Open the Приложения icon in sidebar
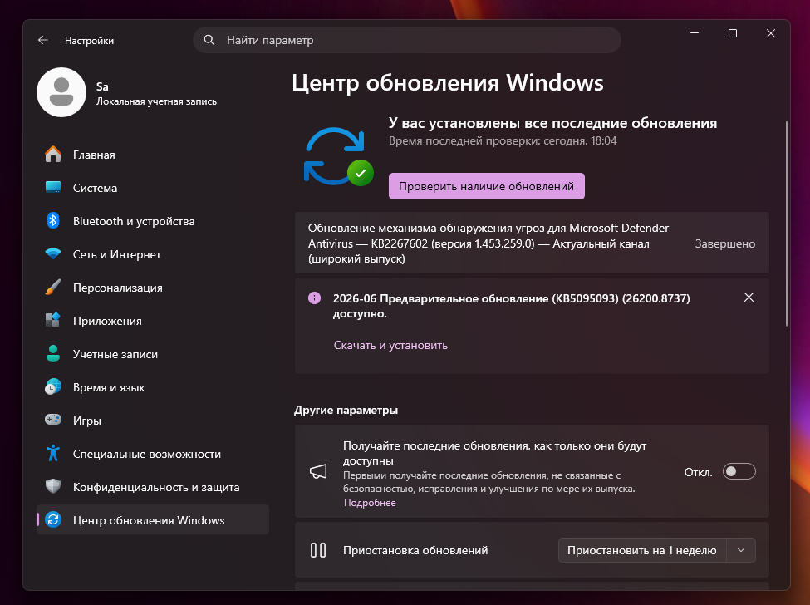Viewport: 810px width, 605px height. (x=52, y=320)
